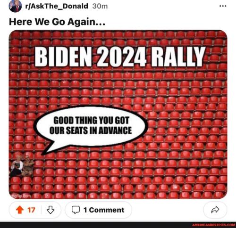Open the red stadium seats meme image

pos(118,114)
